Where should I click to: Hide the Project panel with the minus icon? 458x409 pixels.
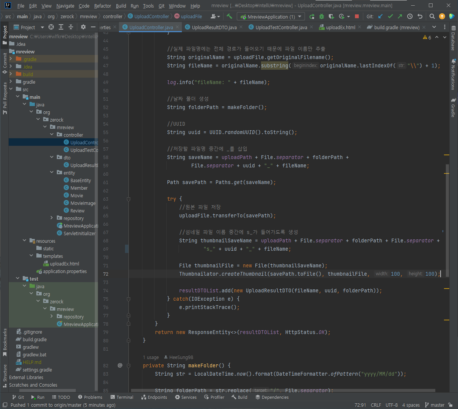tap(93, 27)
